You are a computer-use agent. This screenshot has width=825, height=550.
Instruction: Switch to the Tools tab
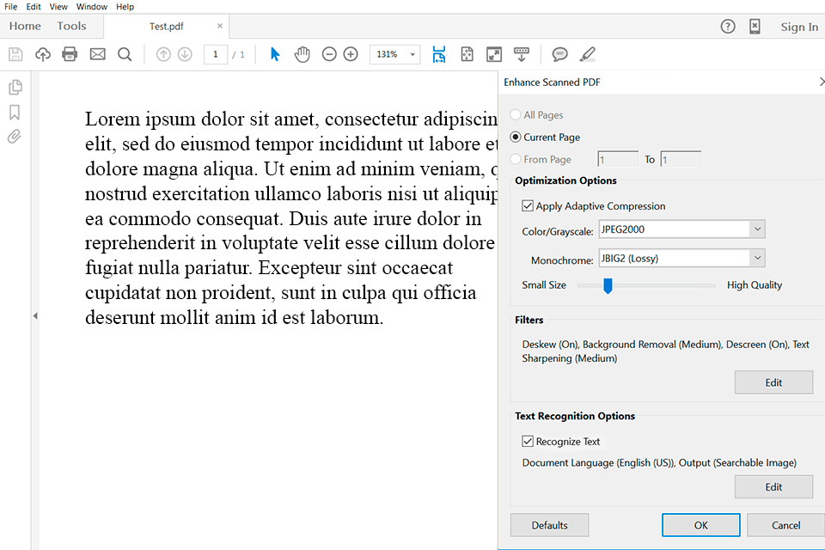[71, 26]
